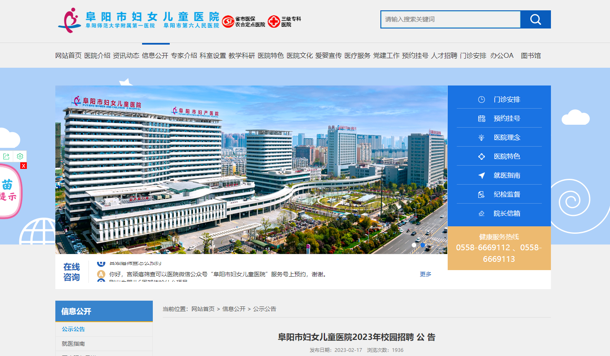Click 纪检监督 link in blue panel
Image resolution: width=610 pixels, height=356 pixels.
pyautogui.click(x=507, y=195)
